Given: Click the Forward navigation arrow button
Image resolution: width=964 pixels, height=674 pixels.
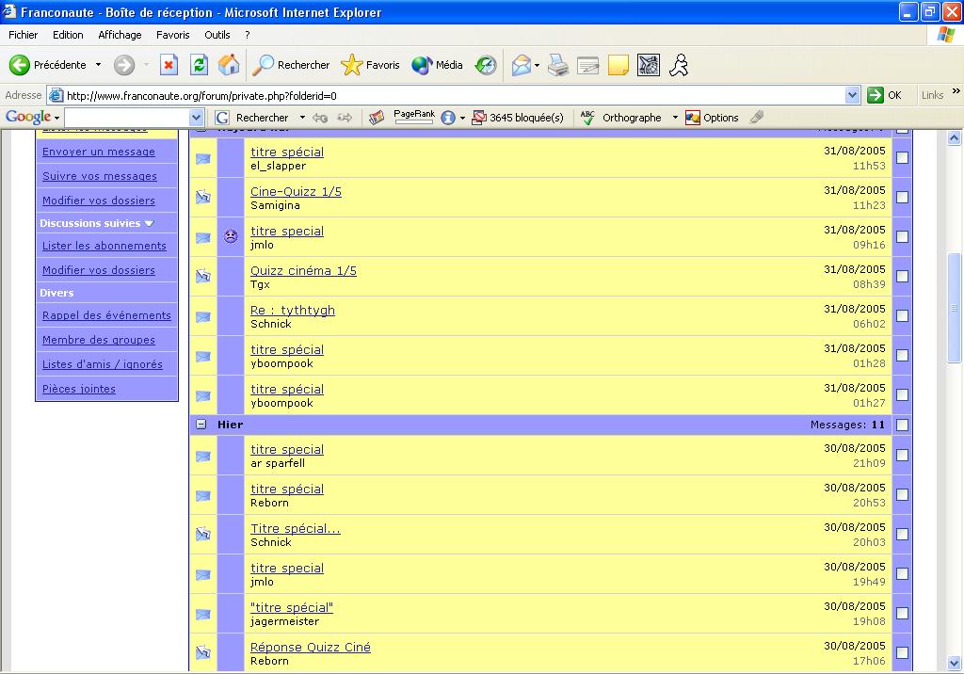Looking at the screenshot, I should (124, 65).
